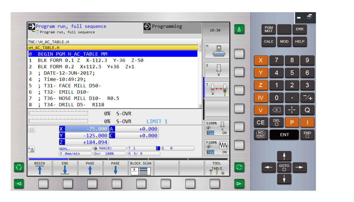354x202 pixels.
Task: Open the BLOCK SCAN soft key
Action: pos(141,168)
